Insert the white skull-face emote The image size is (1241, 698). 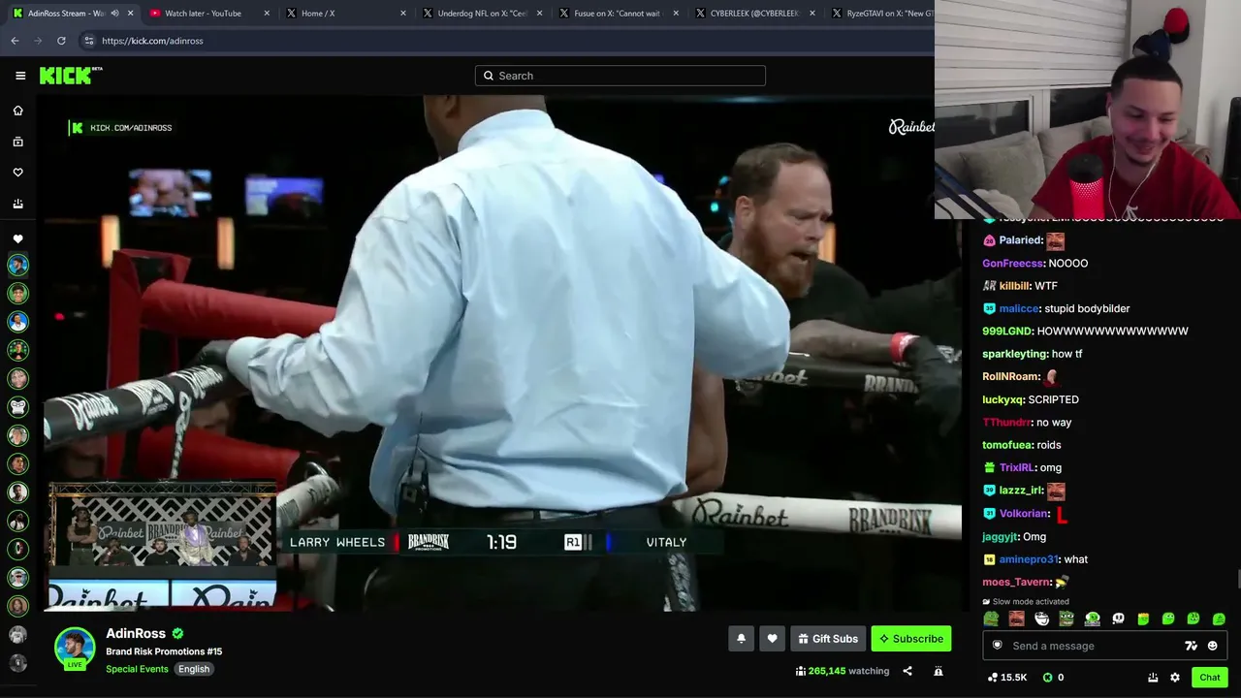click(1118, 619)
